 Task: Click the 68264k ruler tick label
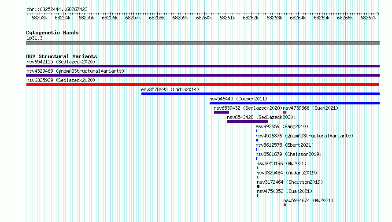pos(297,18)
